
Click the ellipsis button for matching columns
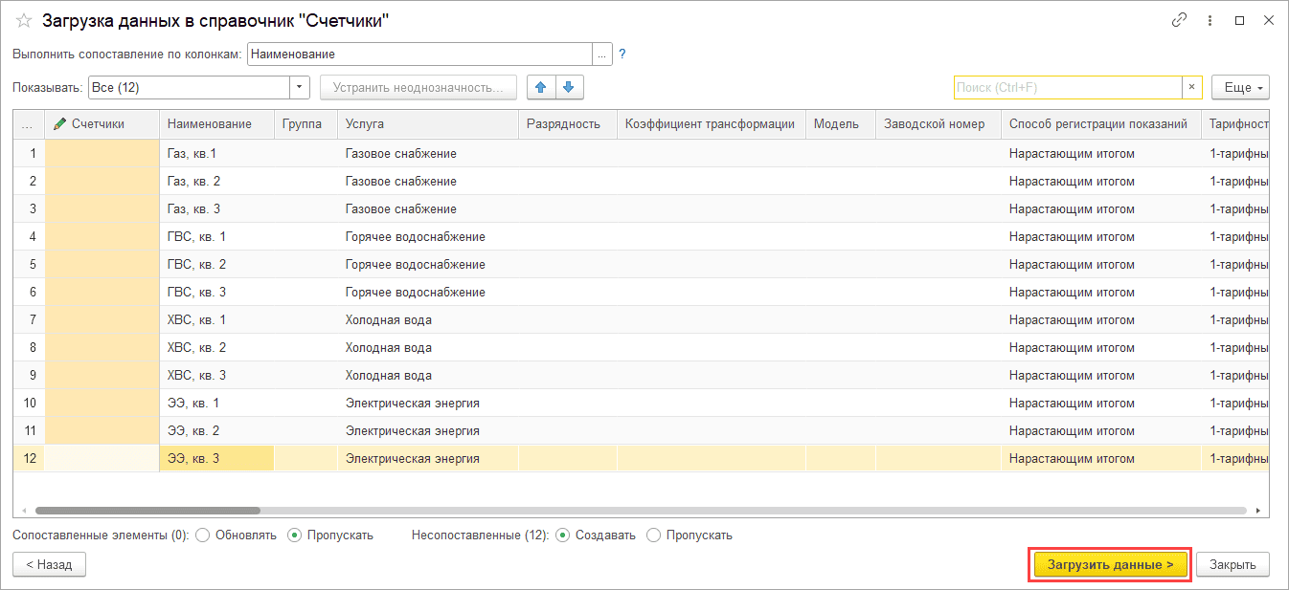click(602, 55)
